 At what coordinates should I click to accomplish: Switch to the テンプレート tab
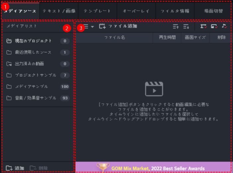click(97, 11)
